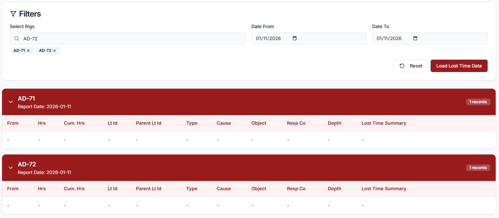Remove the AD-71 rig tag
Viewport: 499px width, 218px height.
click(28, 51)
